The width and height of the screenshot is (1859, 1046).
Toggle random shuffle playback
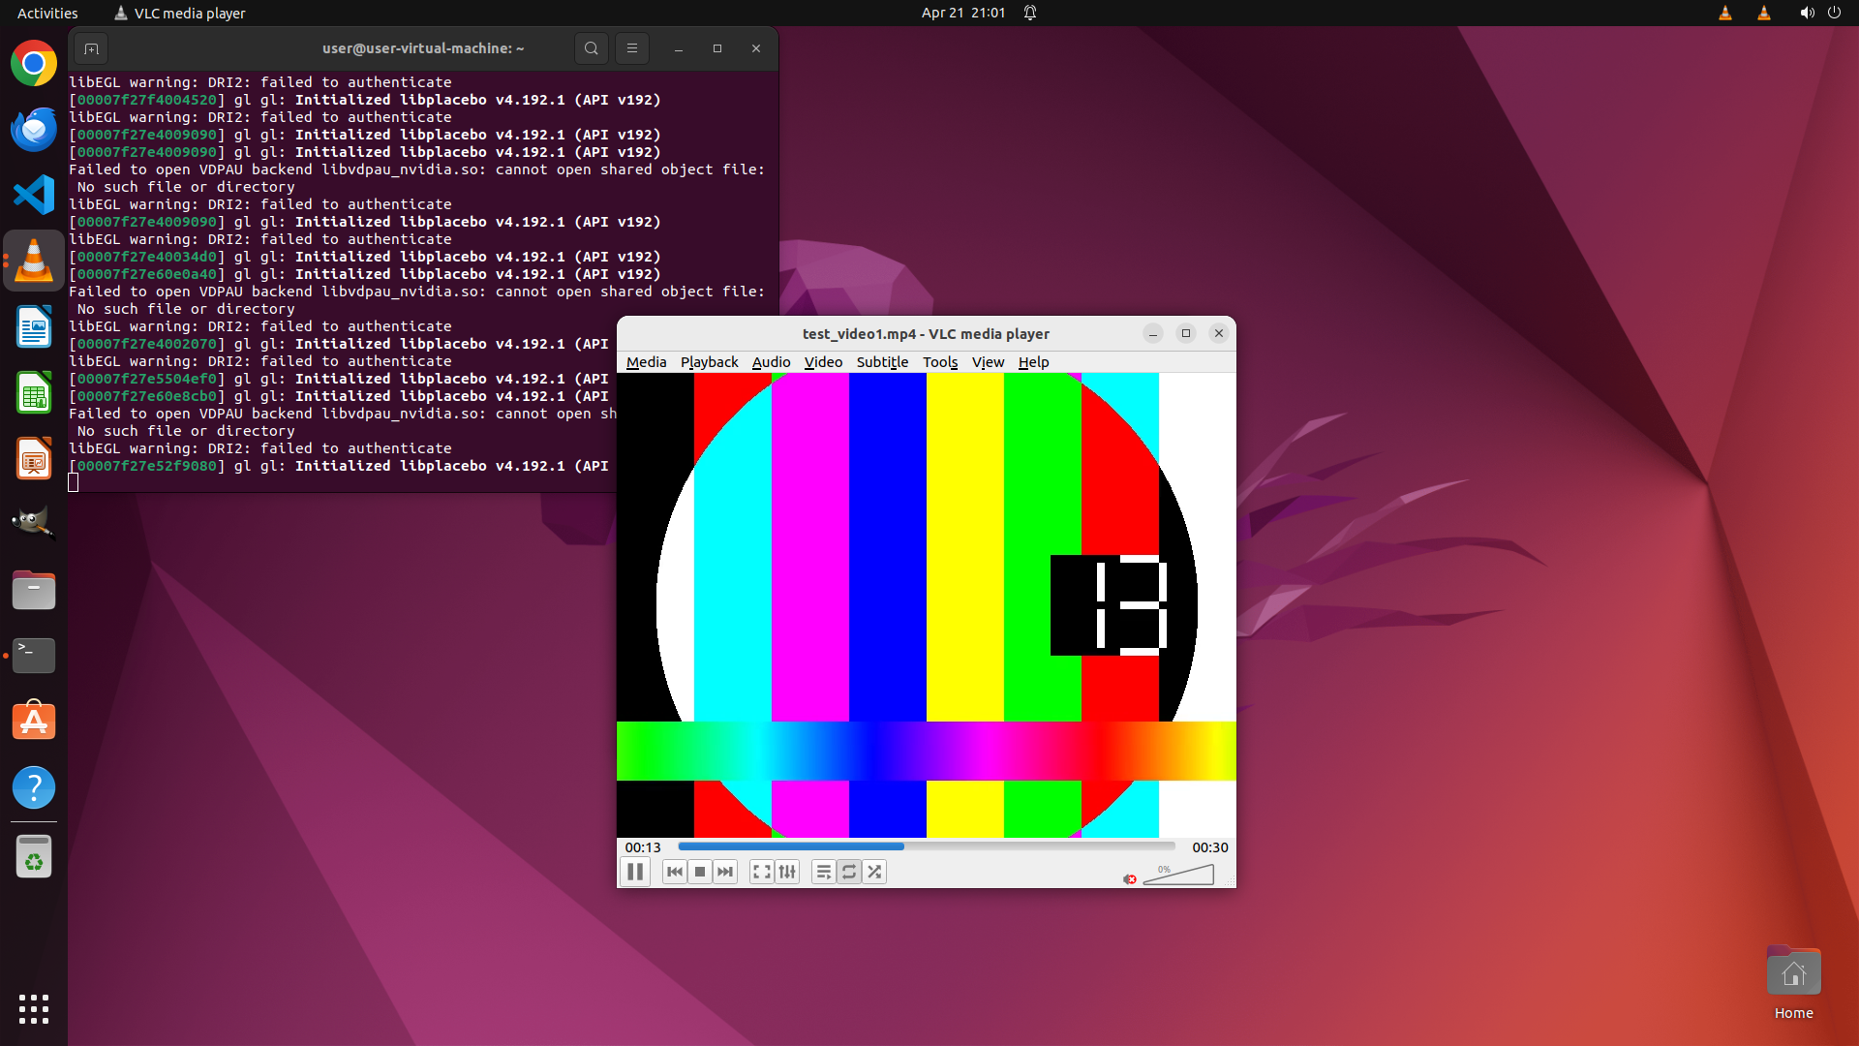coord(874,872)
